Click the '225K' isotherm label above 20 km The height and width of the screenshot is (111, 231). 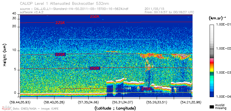click(60, 23)
